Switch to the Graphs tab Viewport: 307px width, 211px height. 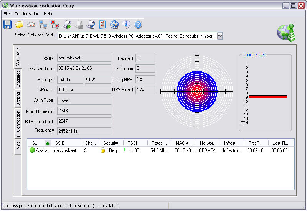click(18, 99)
